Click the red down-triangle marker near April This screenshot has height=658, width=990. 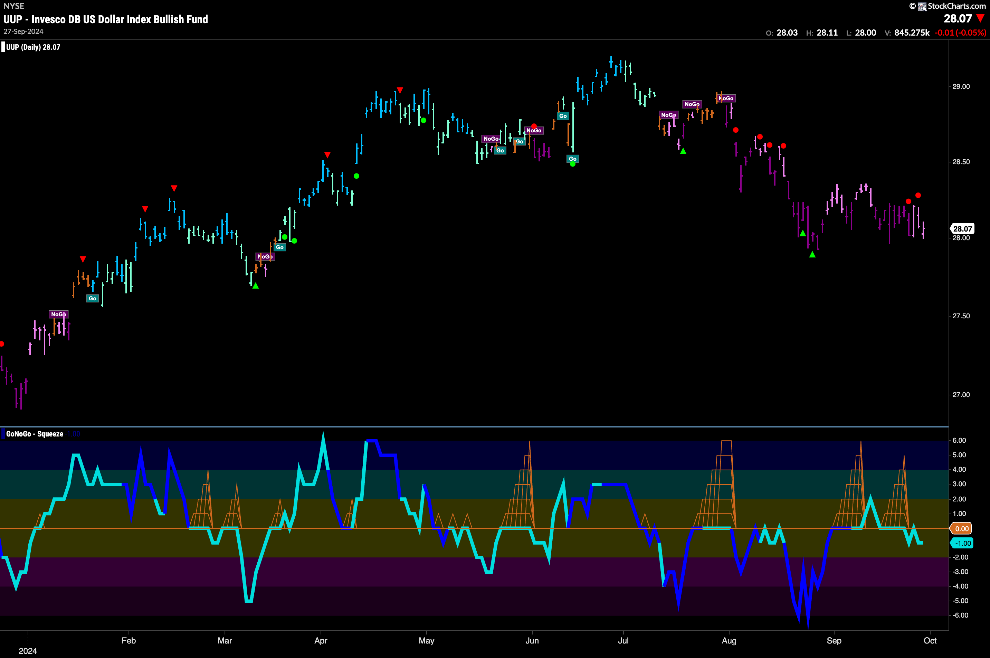coord(327,155)
